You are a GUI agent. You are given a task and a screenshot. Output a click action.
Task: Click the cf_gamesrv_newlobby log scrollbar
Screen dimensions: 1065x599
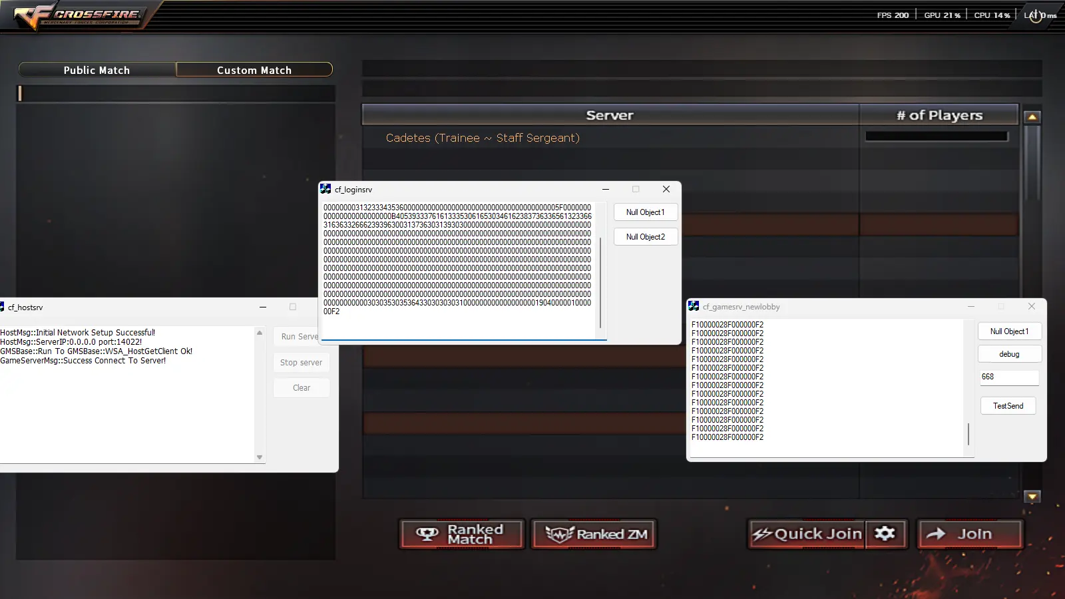click(968, 434)
